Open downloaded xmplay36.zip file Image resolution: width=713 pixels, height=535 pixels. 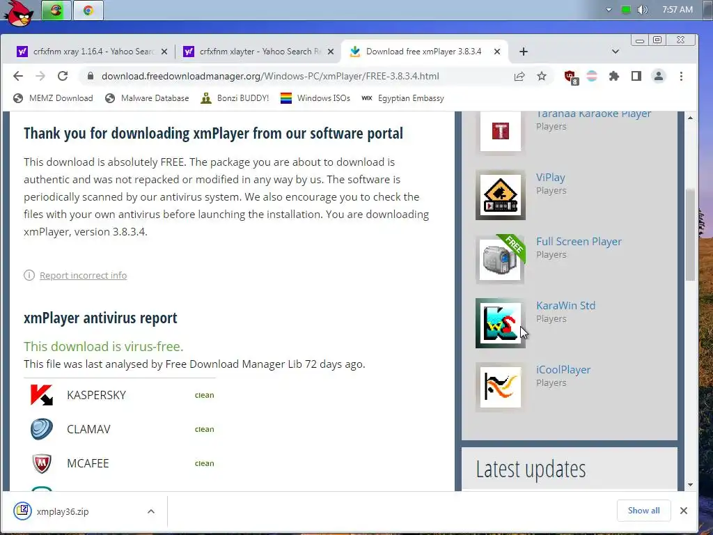coord(63,511)
